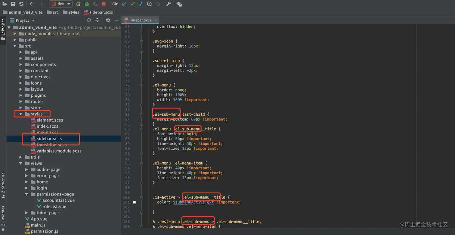Click the styles breadcrumb segment

coord(71,12)
